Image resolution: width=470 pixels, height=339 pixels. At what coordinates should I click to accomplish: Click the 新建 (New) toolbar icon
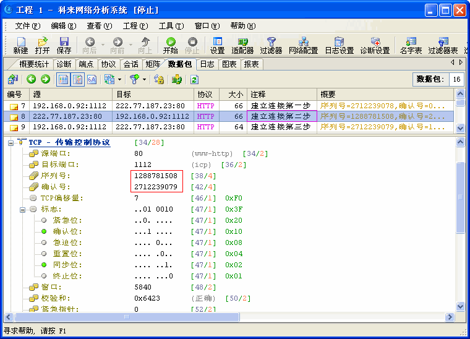(x=20, y=45)
